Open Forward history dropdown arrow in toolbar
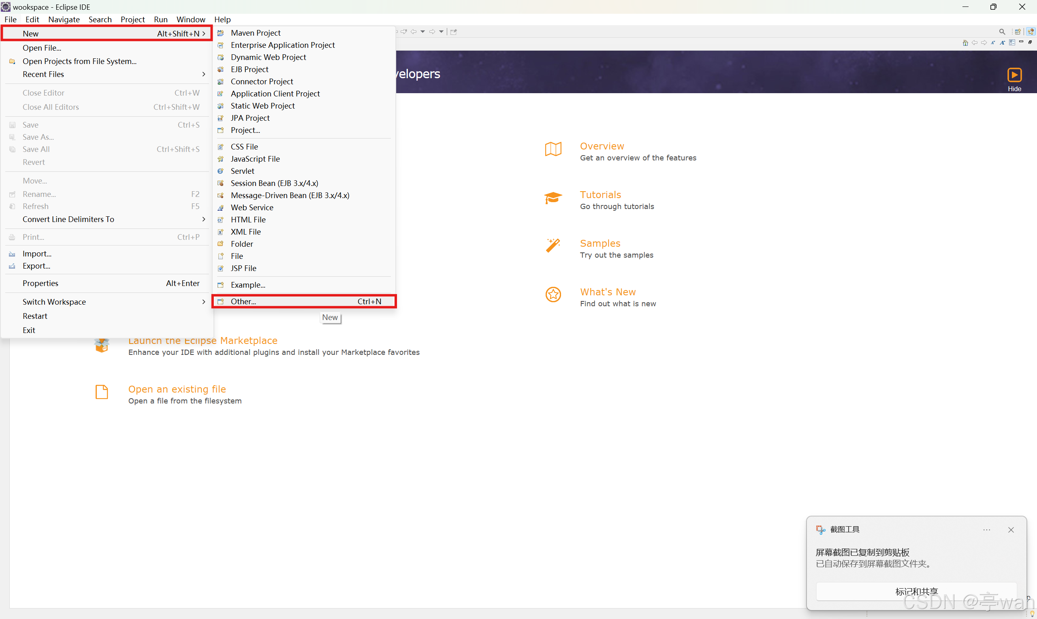This screenshot has width=1037, height=619. coord(441,32)
